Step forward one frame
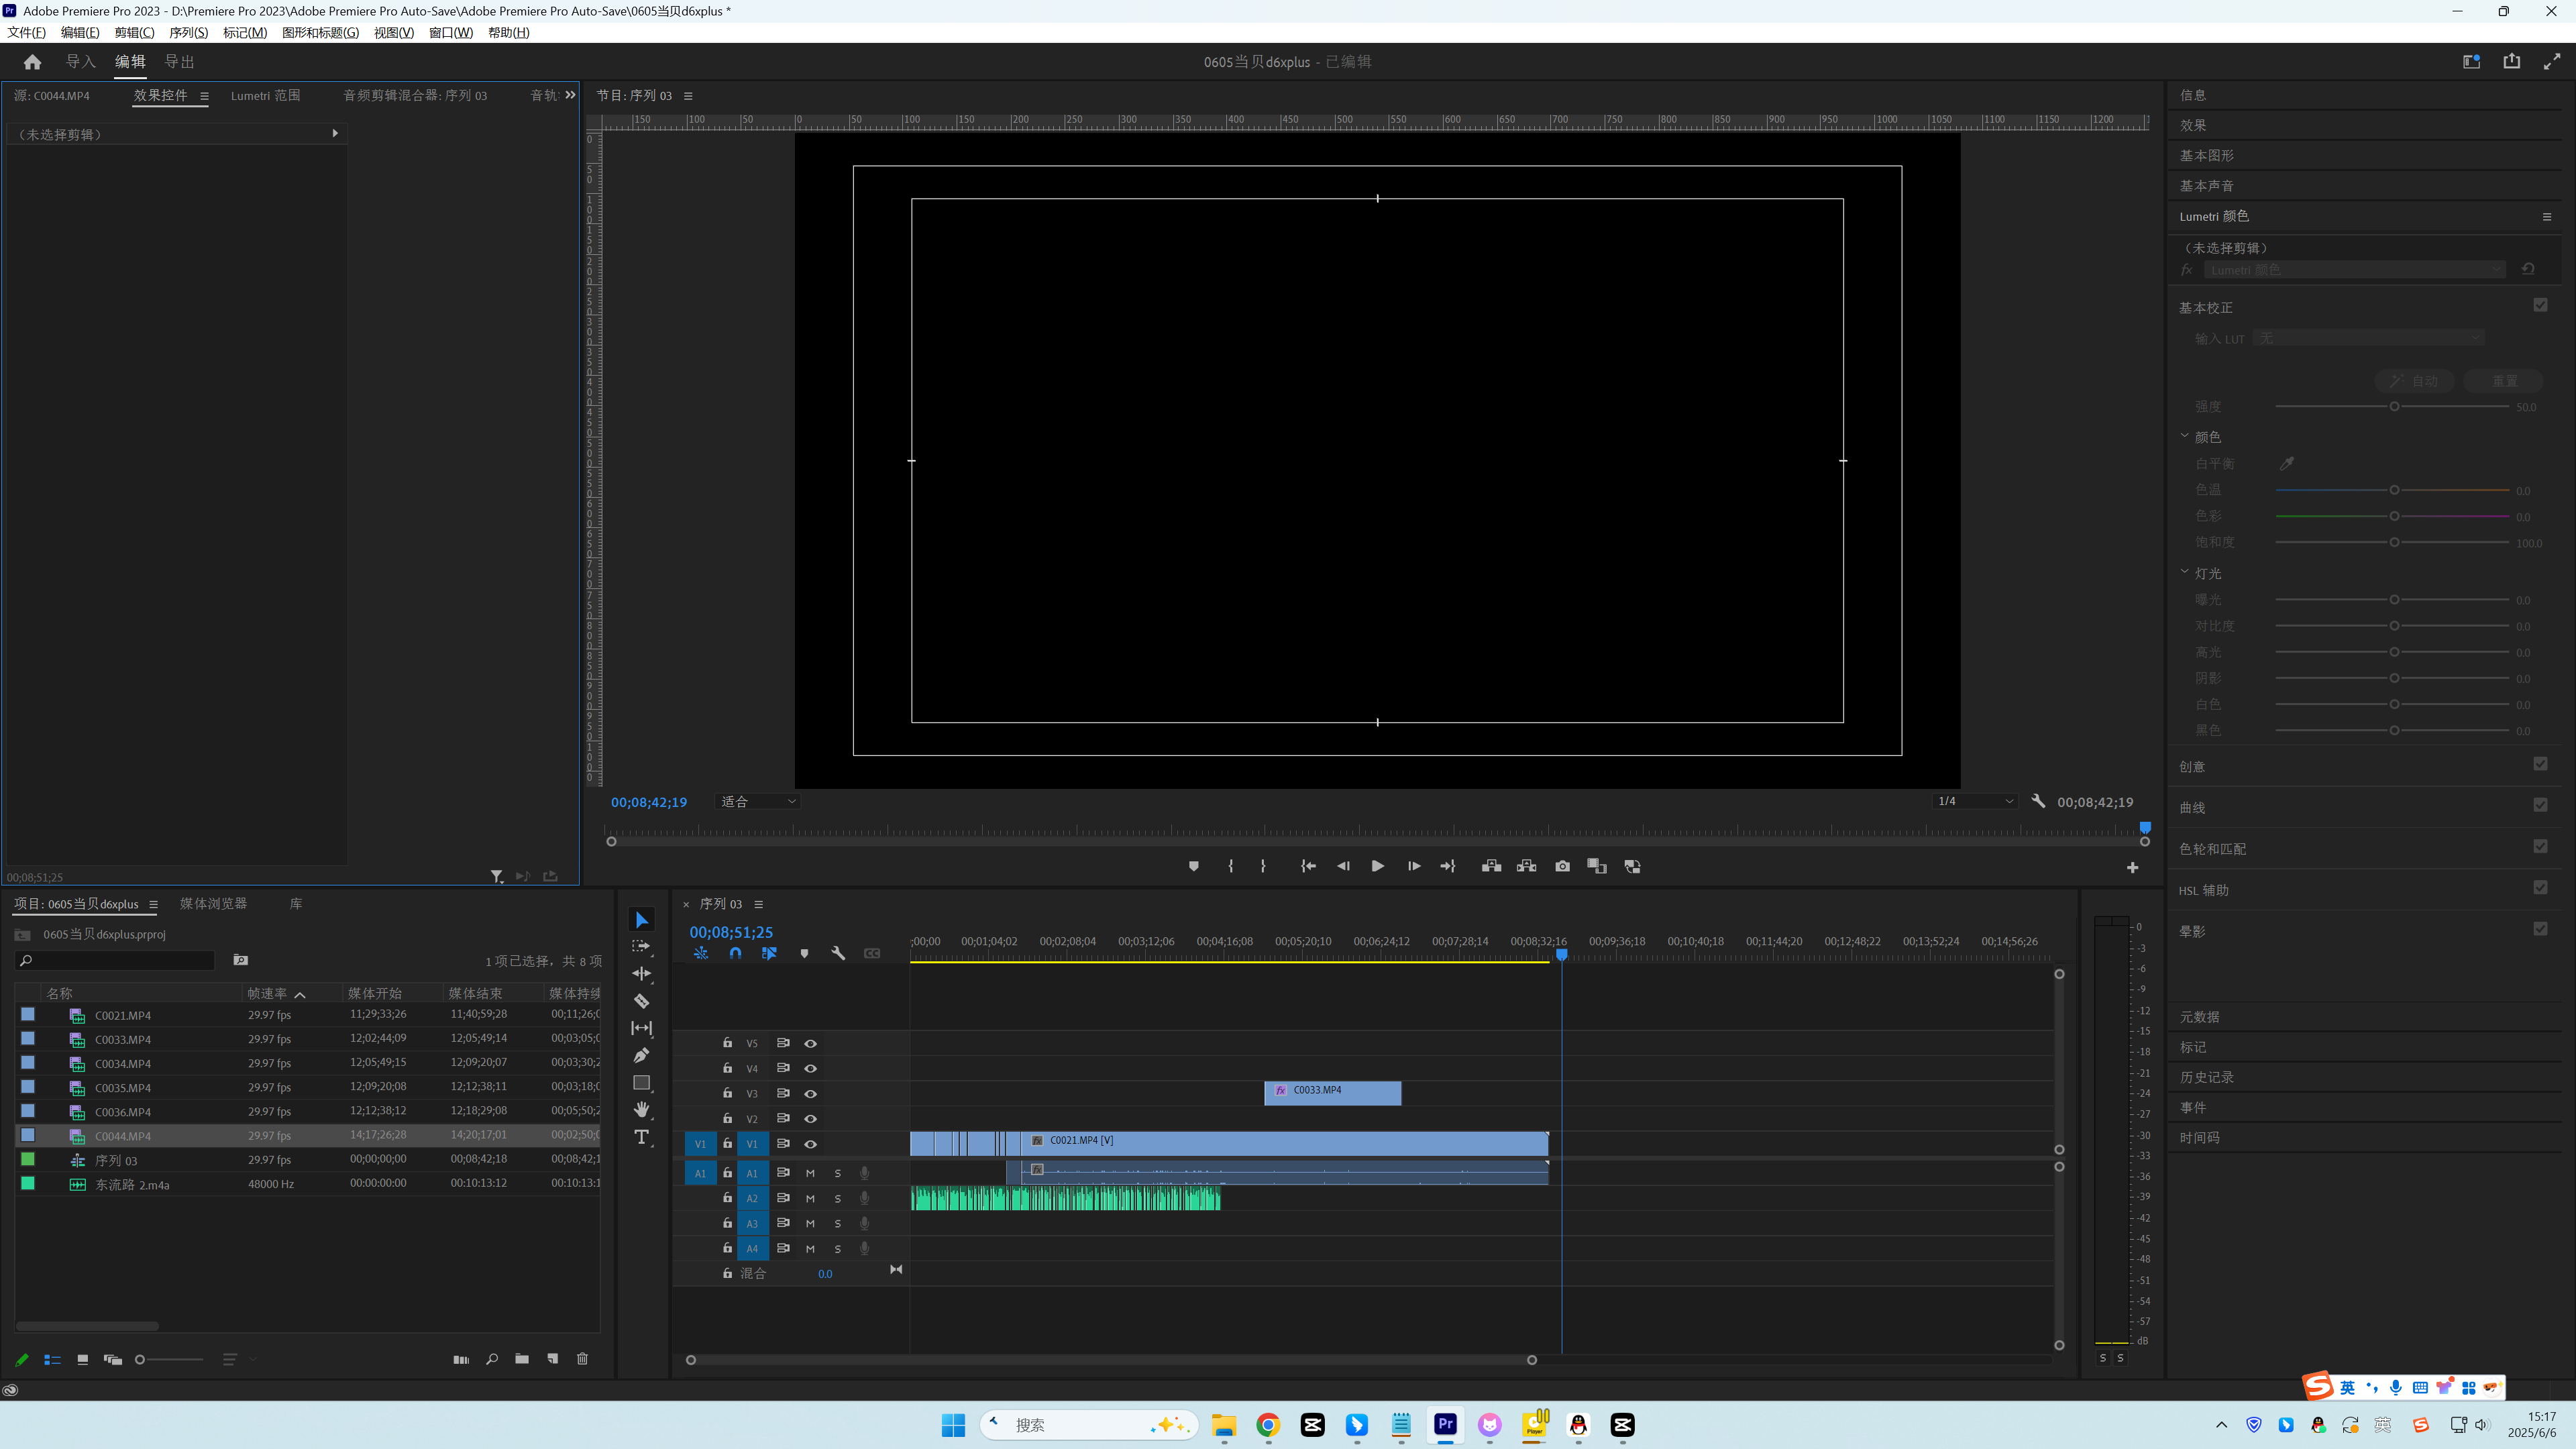The image size is (2576, 1449). (1414, 866)
